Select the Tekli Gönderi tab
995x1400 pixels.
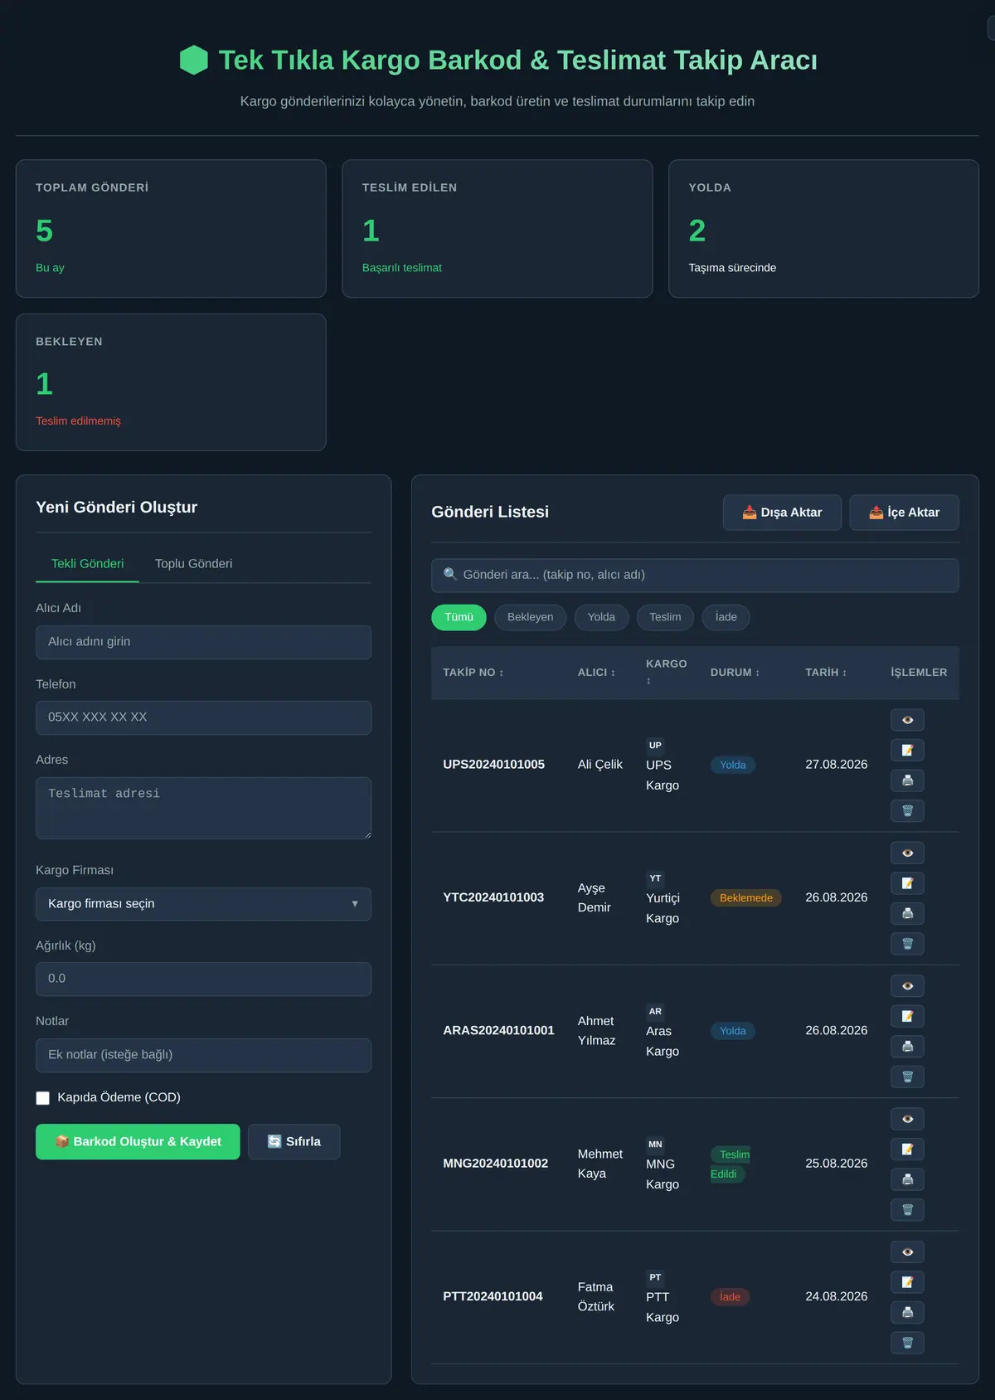pyautogui.click(x=87, y=564)
